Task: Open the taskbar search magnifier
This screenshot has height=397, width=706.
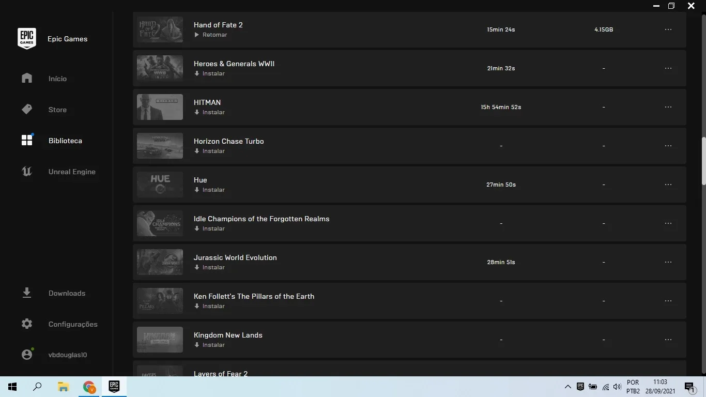Action: [37, 387]
